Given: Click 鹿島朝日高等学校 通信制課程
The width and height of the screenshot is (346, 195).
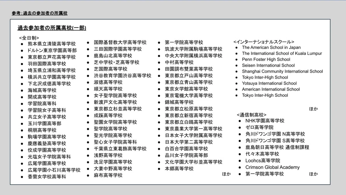Looking at the screenshot, I should click(277, 147).
